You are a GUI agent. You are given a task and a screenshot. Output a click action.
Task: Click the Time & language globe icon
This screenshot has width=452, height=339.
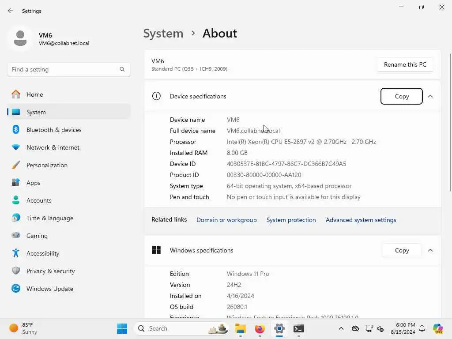16,218
